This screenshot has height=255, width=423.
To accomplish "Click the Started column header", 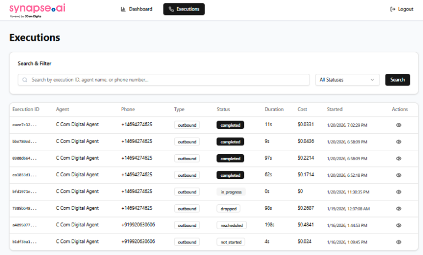I will (x=334, y=109).
